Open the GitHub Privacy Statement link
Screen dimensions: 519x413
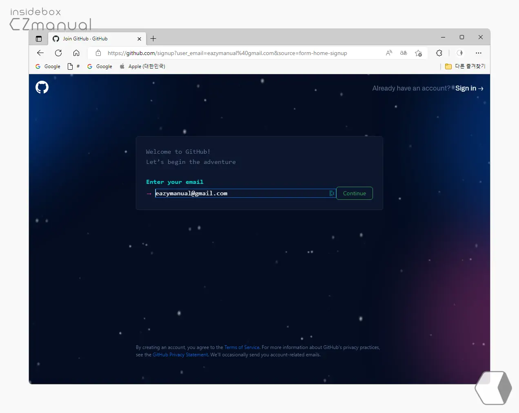click(x=180, y=355)
